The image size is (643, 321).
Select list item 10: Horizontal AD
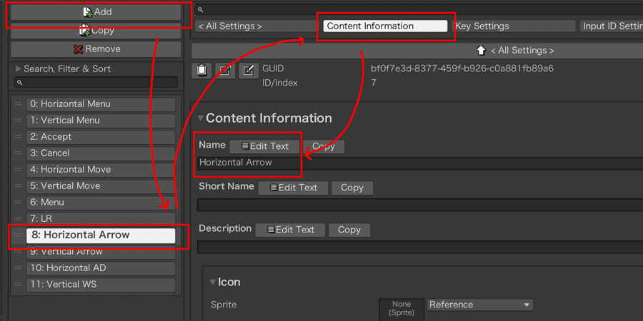coord(101,268)
